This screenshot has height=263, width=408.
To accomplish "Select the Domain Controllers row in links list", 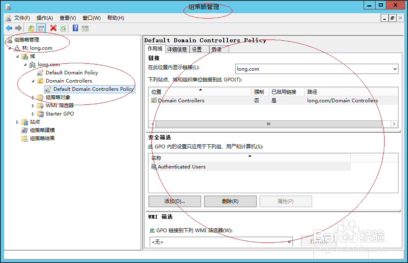I will point(273,100).
